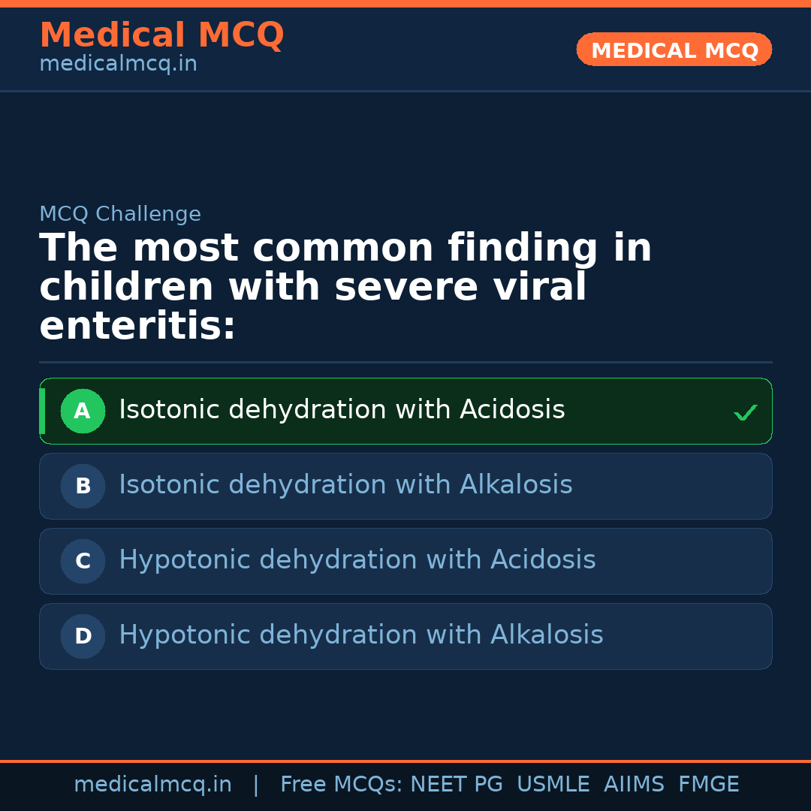This screenshot has width=811, height=811.
Task: Open the medicalmcq.in link in footer
Action: (x=152, y=785)
